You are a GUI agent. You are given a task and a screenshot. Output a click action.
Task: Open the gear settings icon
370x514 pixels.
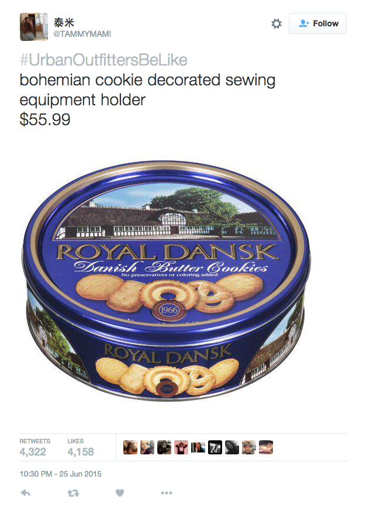[276, 23]
